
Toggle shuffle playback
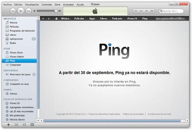tap(16, 125)
